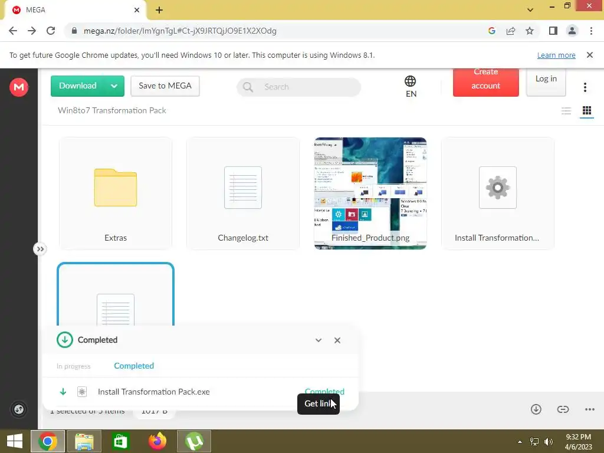Click Install Transformation Pack.exe transfer row
The width and height of the screenshot is (604, 453).
201,392
